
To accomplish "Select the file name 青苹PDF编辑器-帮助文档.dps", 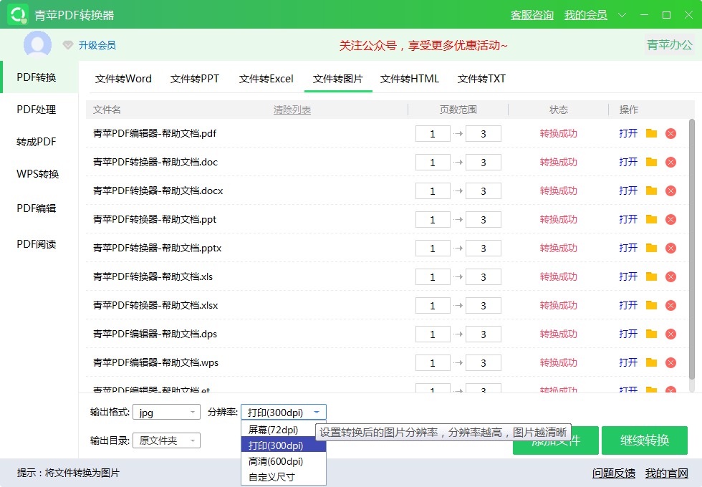I will pyautogui.click(x=155, y=334).
